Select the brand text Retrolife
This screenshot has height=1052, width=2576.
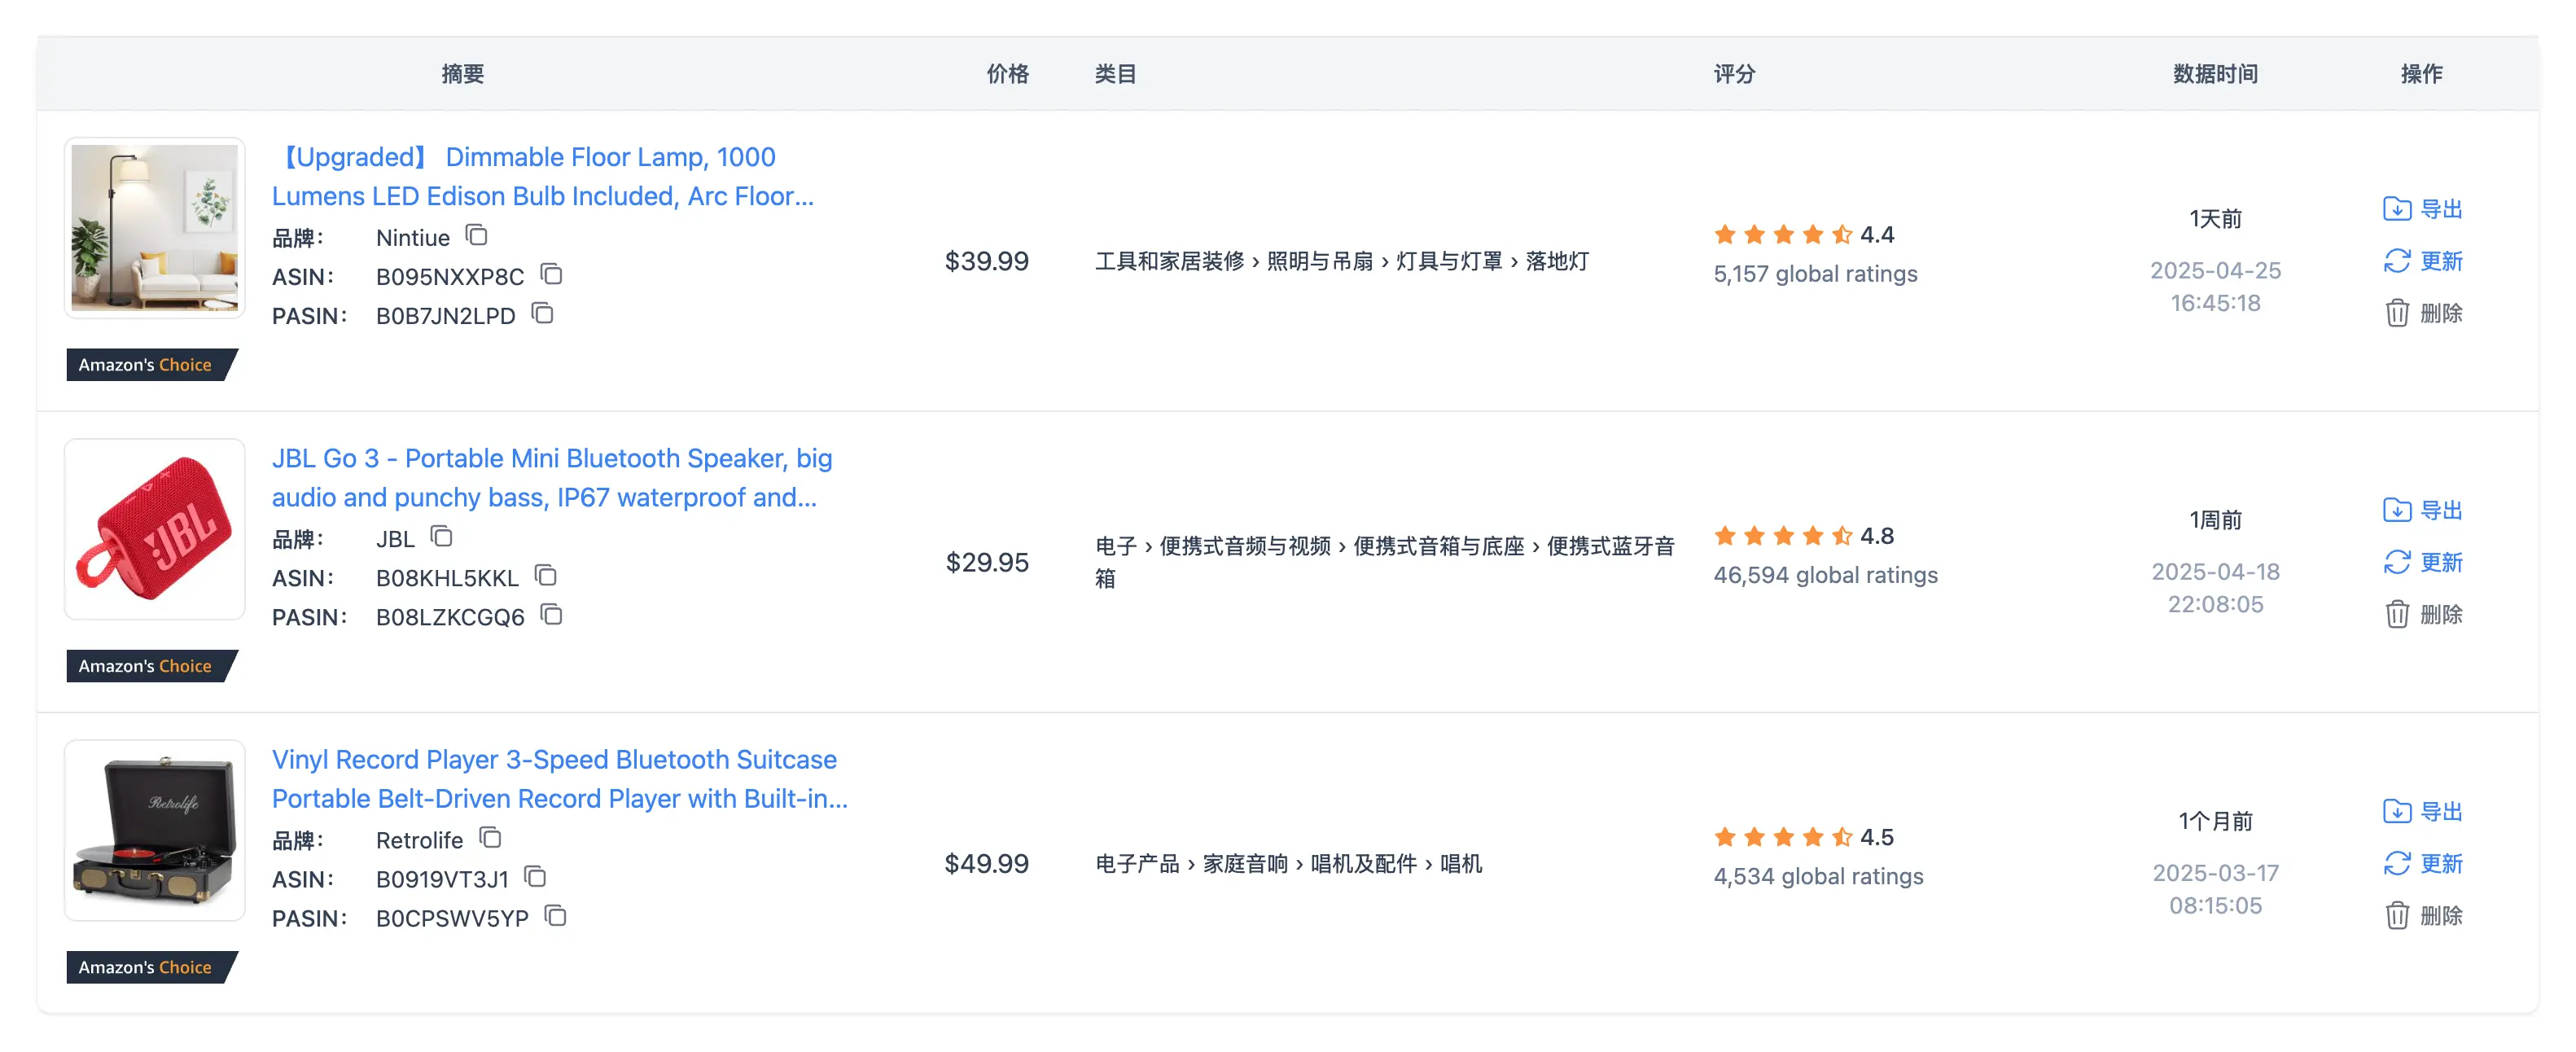(x=419, y=840)
